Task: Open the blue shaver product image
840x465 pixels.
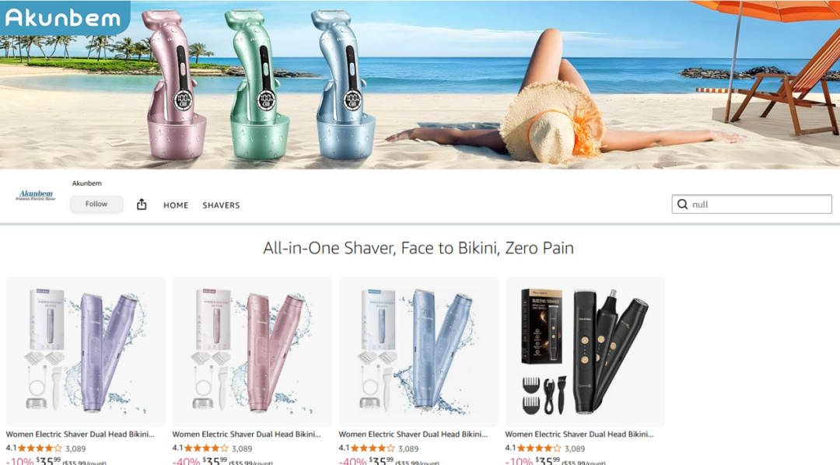Action: [418, 351]
